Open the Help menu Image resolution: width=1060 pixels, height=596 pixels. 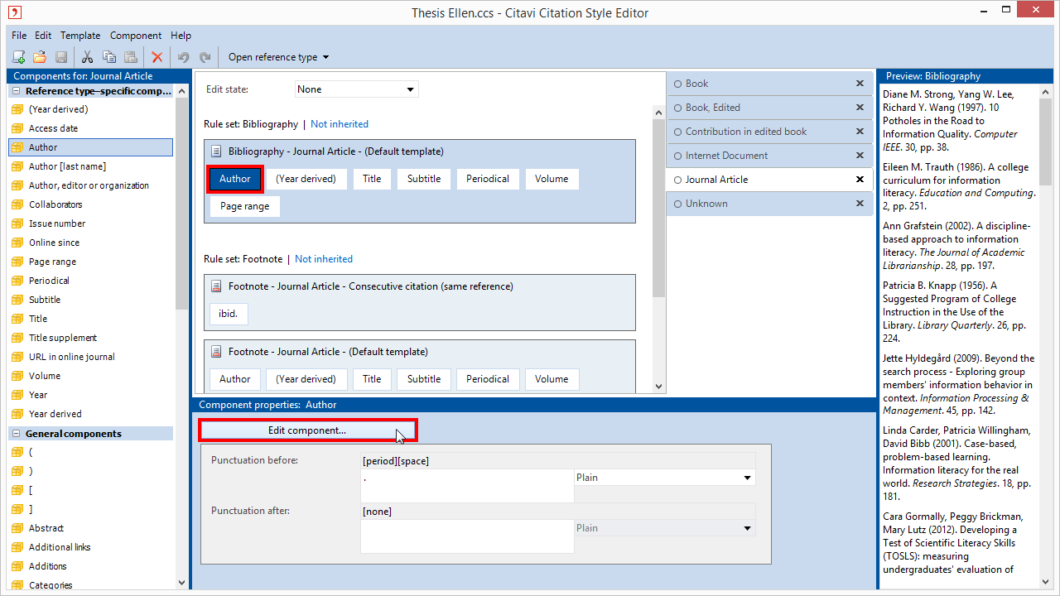click(x=181, y=36)
